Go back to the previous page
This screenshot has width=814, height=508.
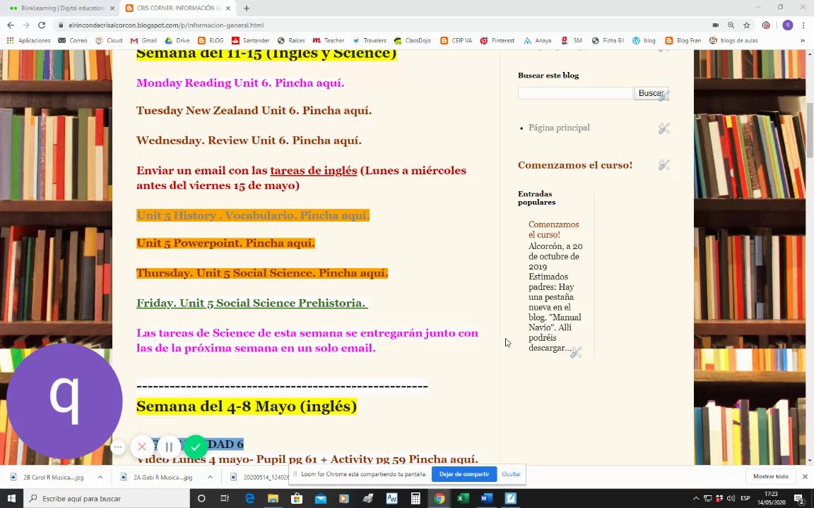tap(11, 25)
